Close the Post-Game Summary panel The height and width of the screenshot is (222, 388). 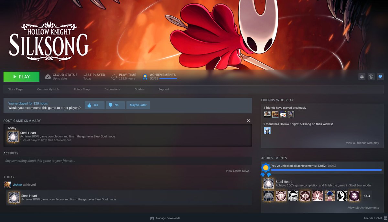[x=248, y=121]
